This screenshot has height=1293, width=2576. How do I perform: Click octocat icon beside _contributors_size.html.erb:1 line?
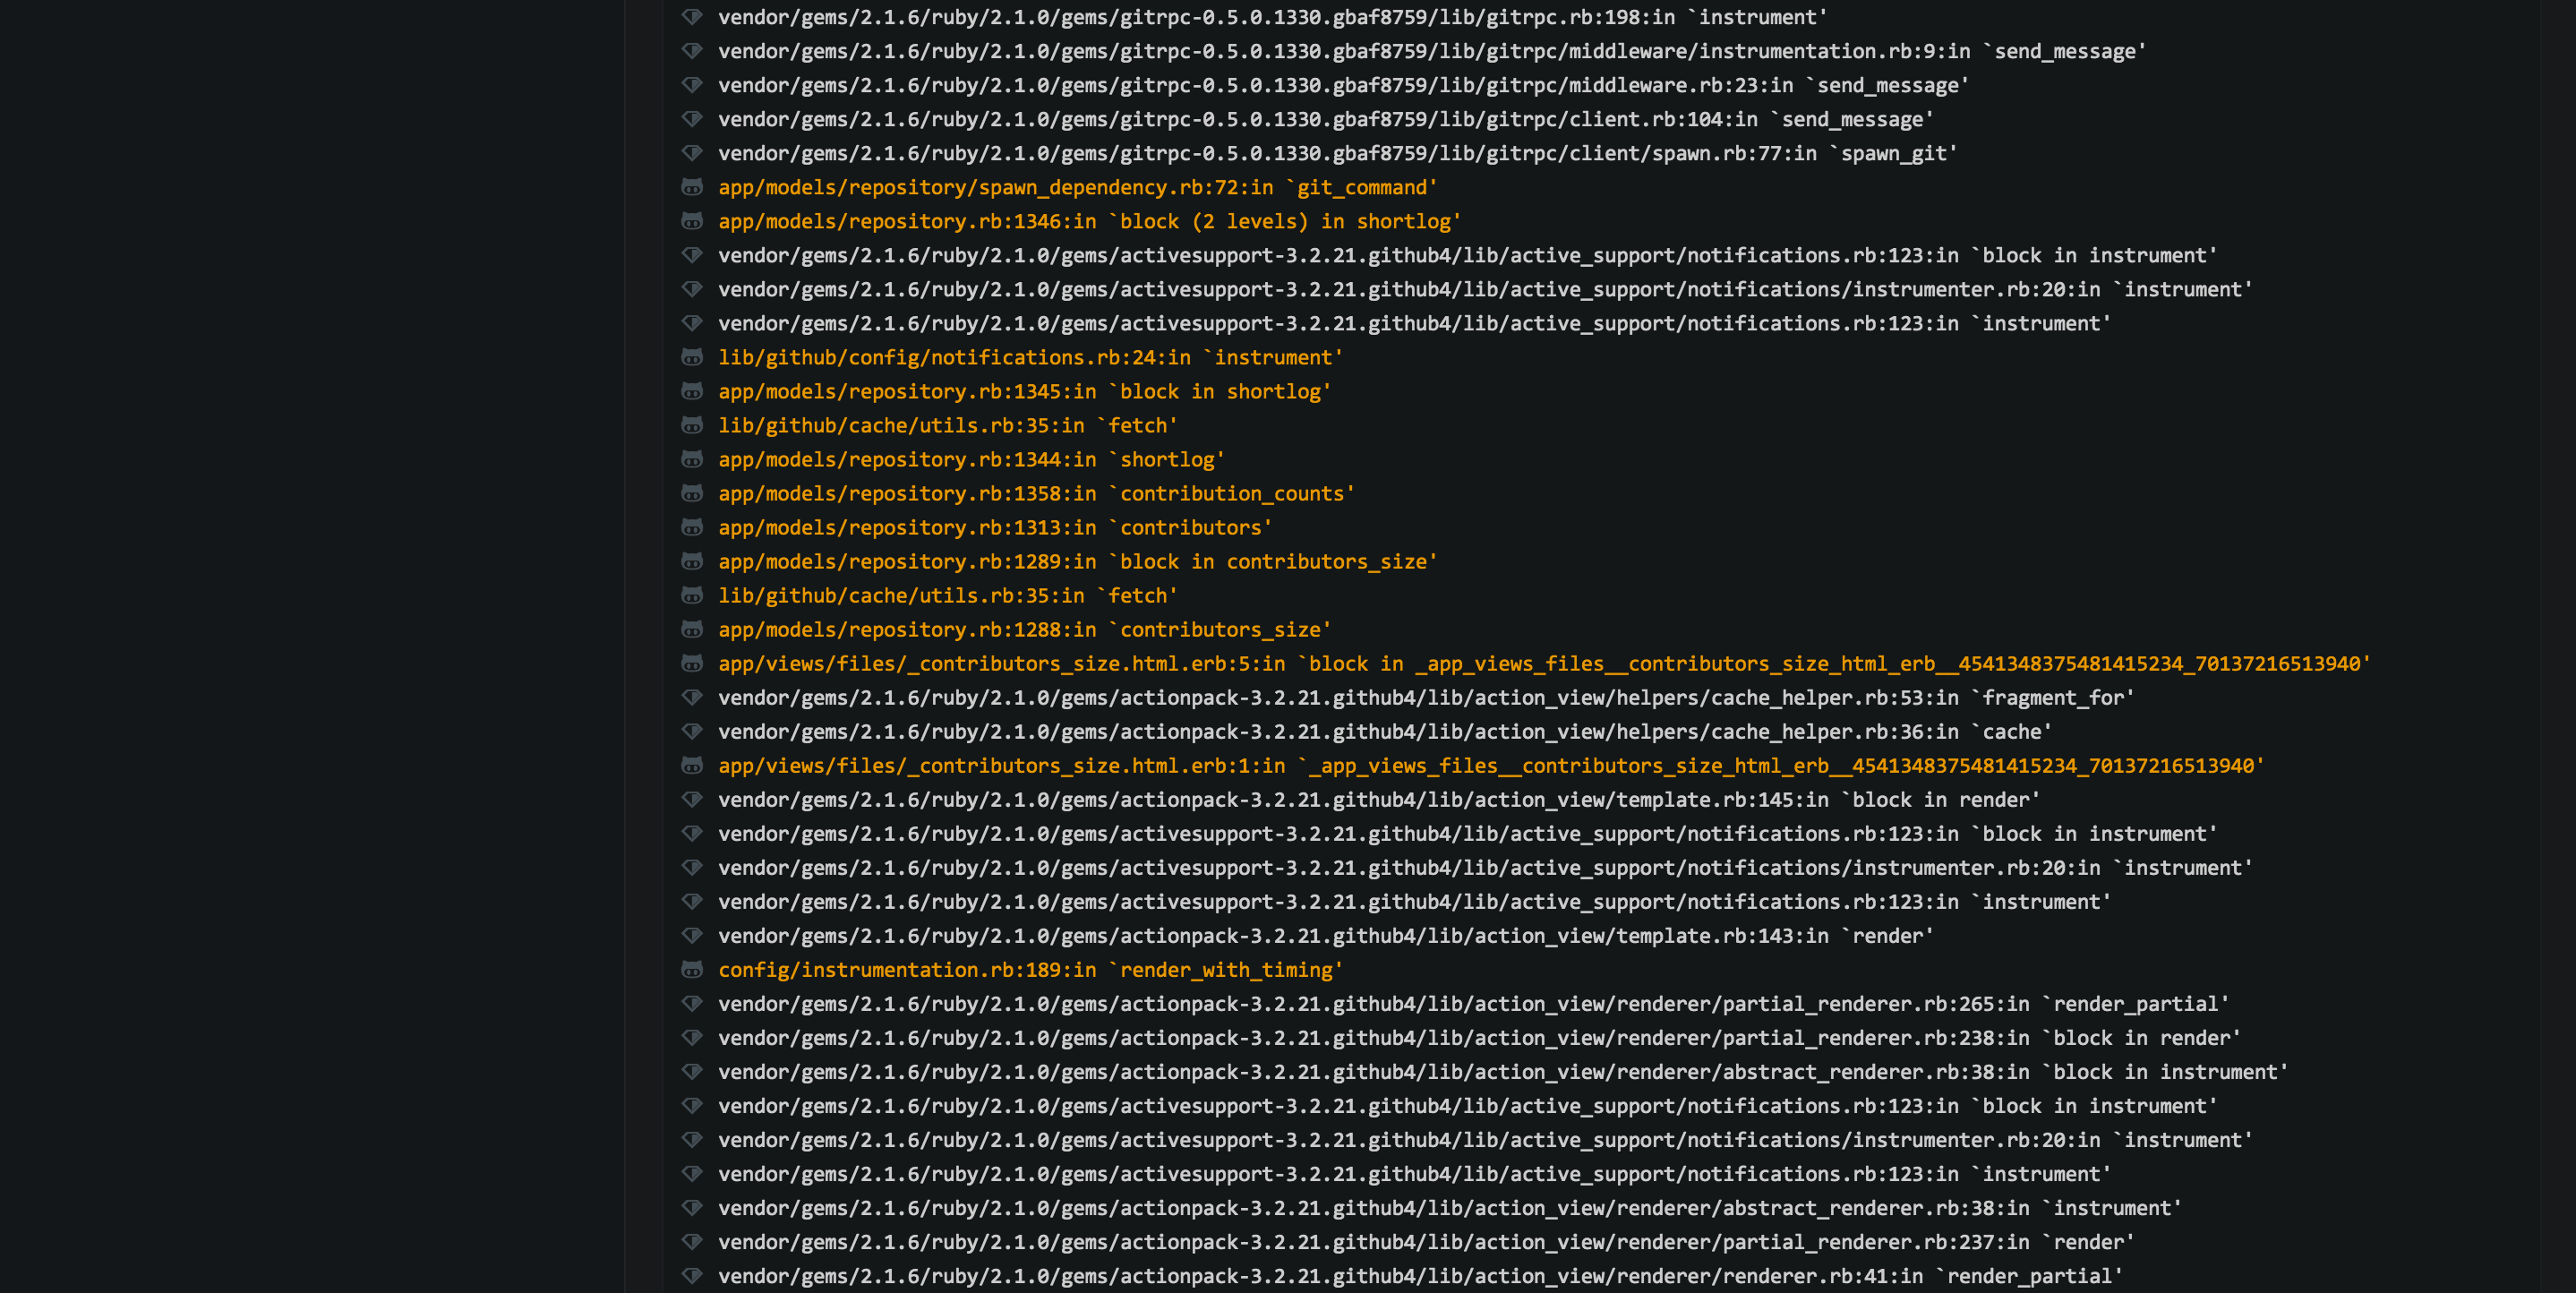coord(691,765)
